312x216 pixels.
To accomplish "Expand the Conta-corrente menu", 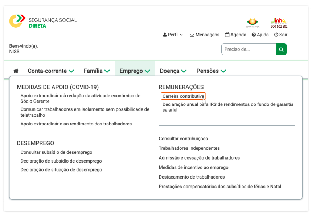I will [x=51, y=71].
